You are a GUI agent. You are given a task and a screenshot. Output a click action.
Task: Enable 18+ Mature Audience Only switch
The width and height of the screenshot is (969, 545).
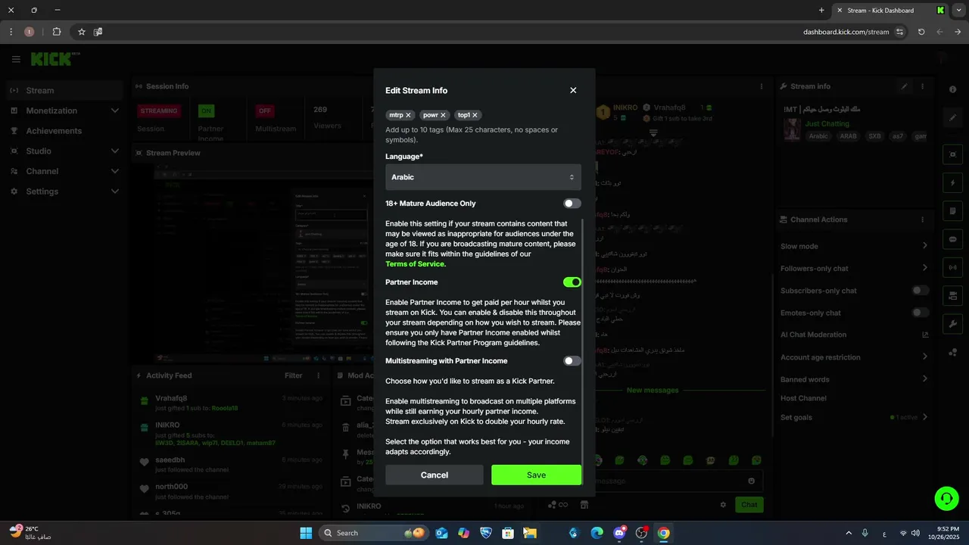click(x=572, y=204)
